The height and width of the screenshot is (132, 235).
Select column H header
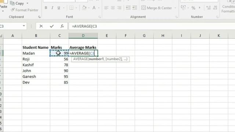coord(163,36)
